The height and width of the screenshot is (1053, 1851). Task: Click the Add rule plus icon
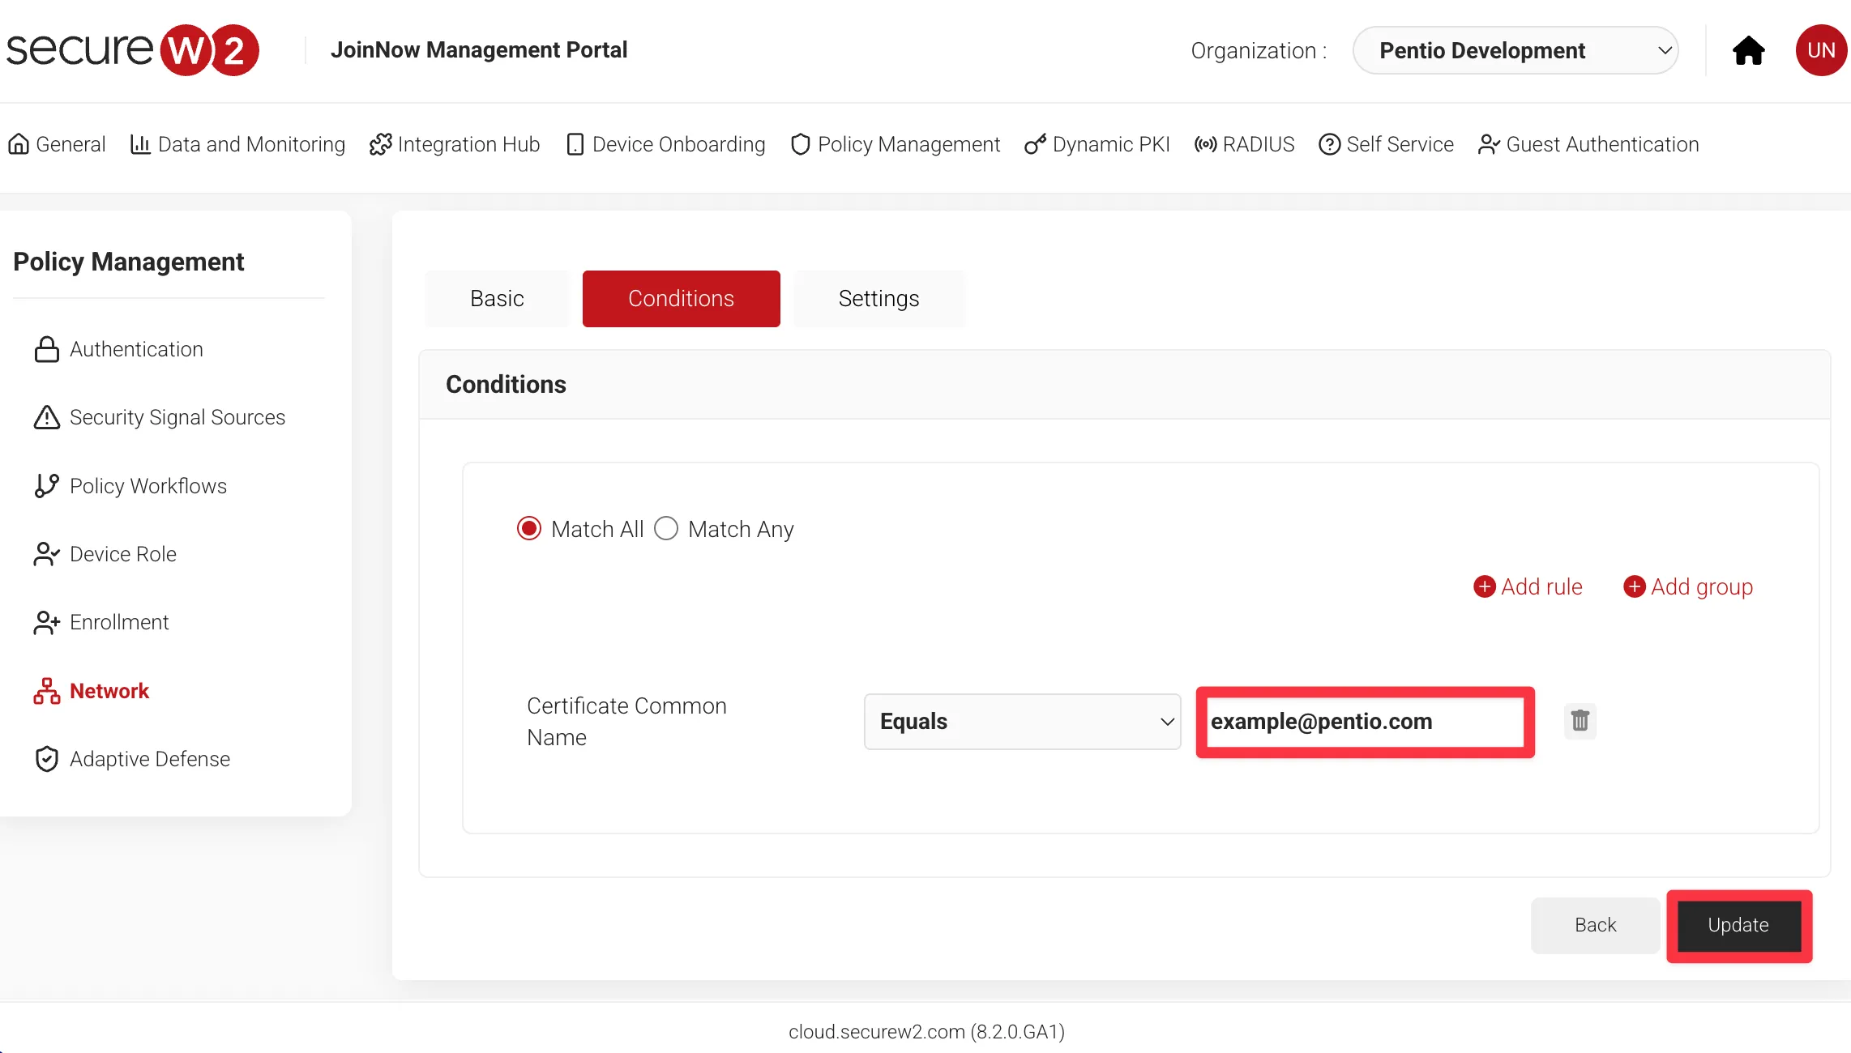pos(1484,586)
